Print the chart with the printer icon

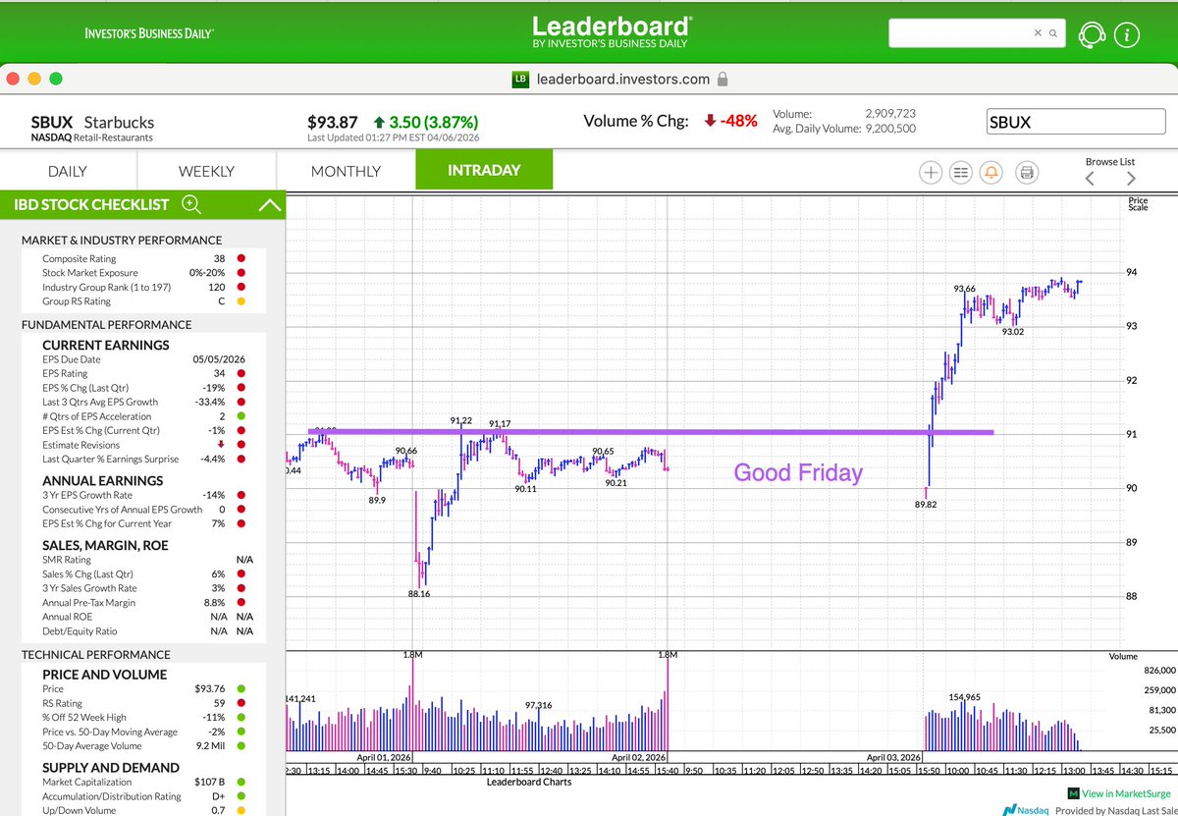pyautogui.click(x=1026, y=172)
